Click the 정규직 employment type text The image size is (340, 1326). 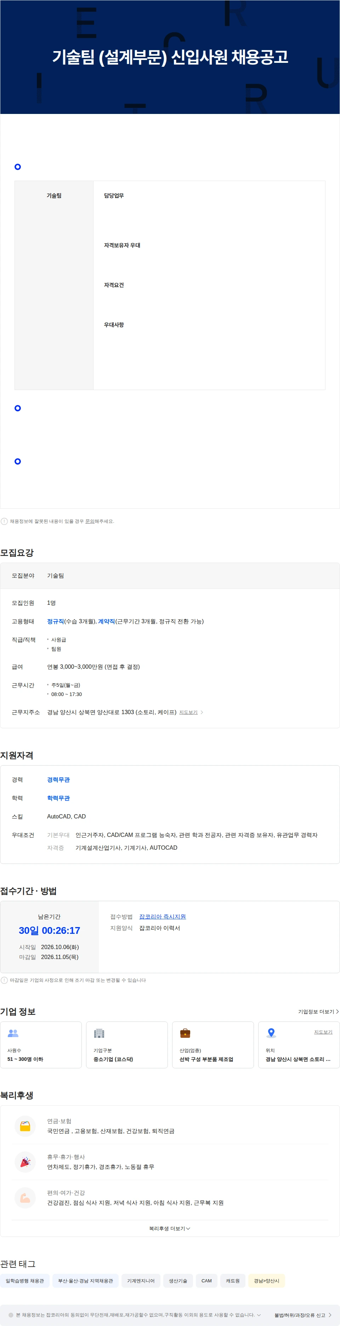(56, 621)
